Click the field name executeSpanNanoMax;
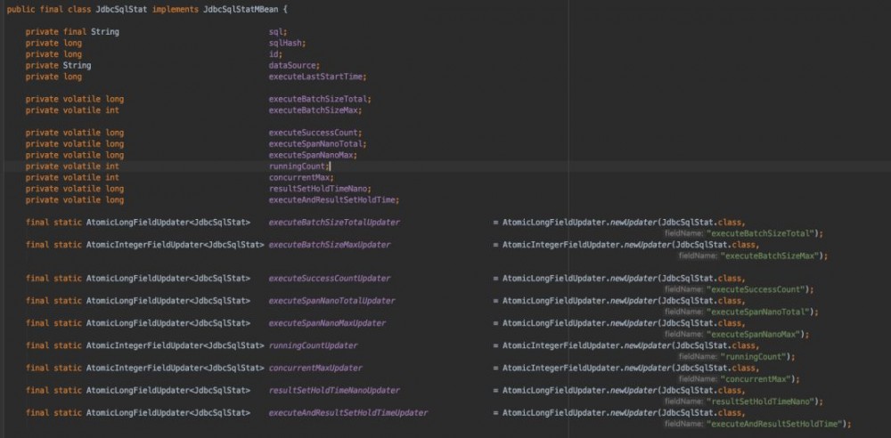Screen dimensions: 891x438 pyautogui.click(x=313, y=155)
